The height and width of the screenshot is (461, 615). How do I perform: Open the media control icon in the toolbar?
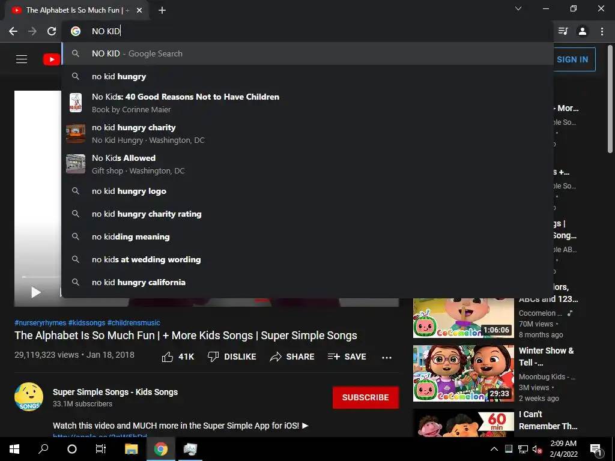coord(563,31)
